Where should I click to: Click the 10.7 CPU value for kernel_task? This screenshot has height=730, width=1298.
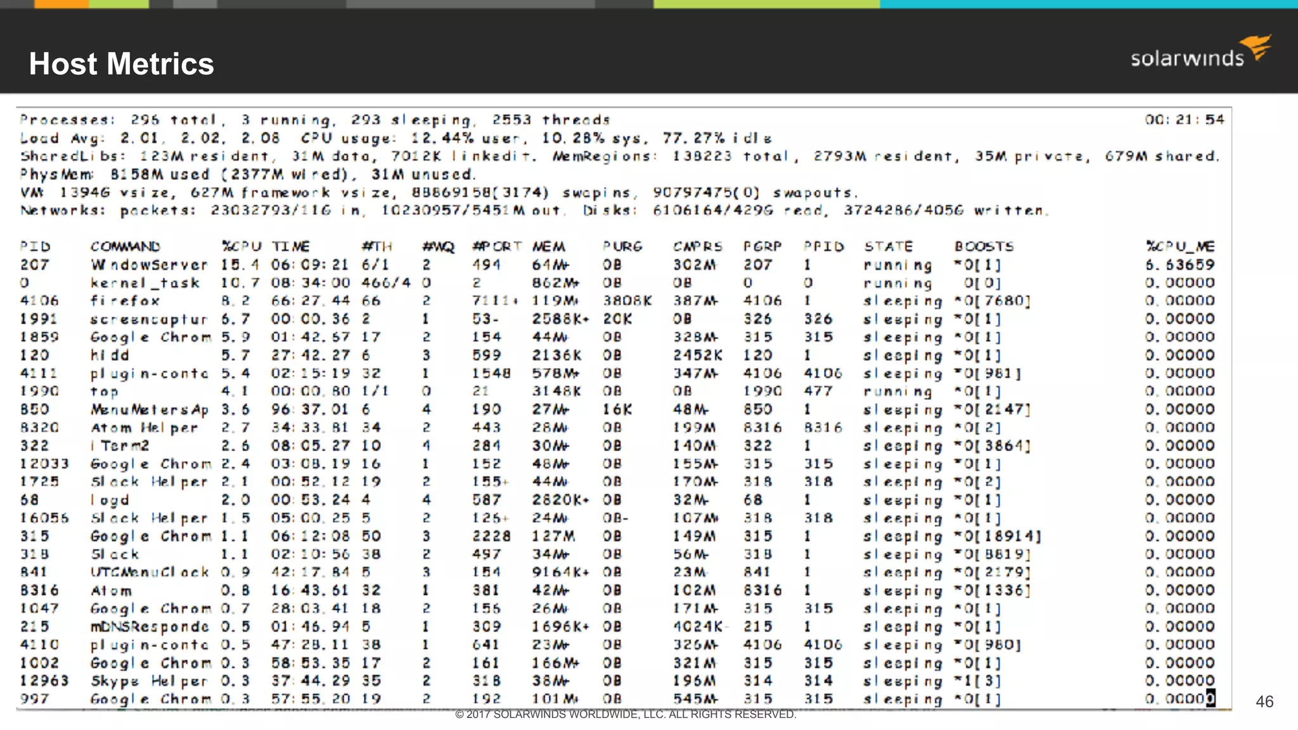[240, 283]
